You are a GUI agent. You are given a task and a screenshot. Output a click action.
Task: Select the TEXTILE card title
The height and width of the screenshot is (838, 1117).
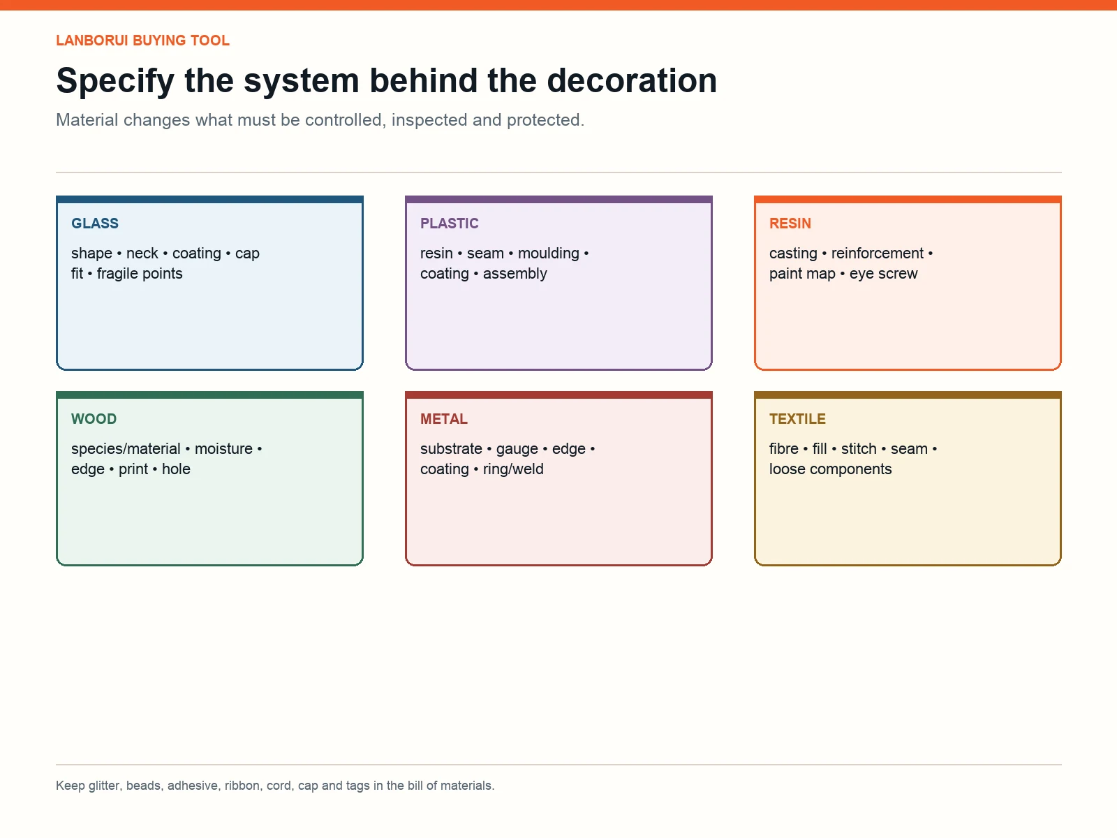pos(797,419)
